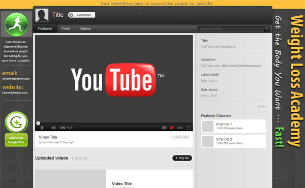This screenshot has height=188, width=305.
Task: Subscribe to the channel
Action: point(81,15)
